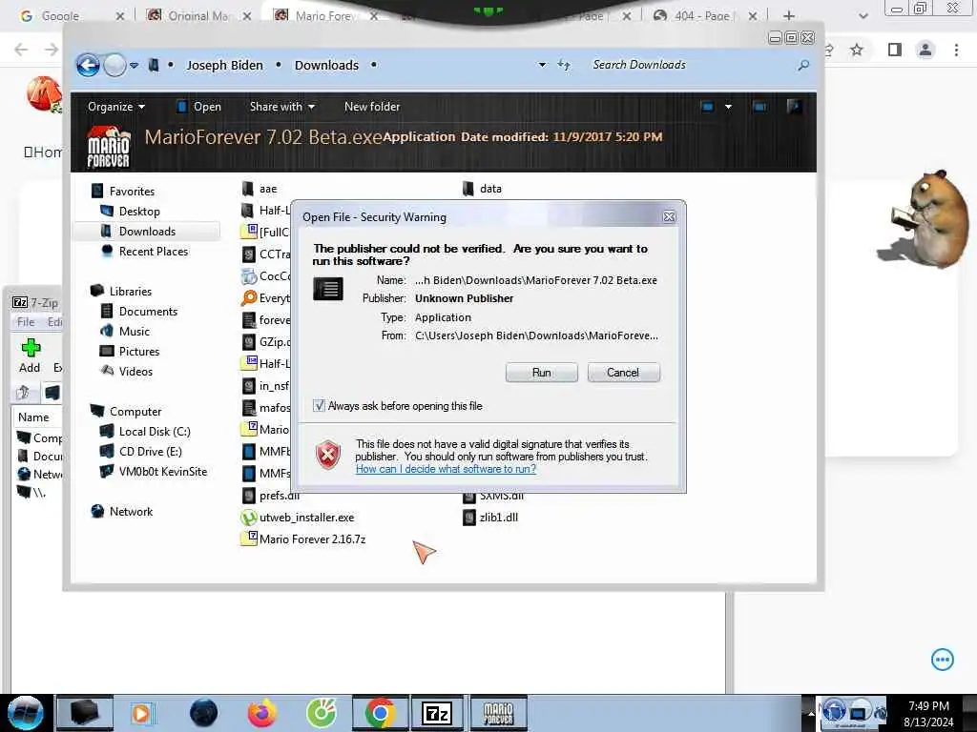Select Recent Places in the sidebar
The image size is (977, 732).
[154, 252]
